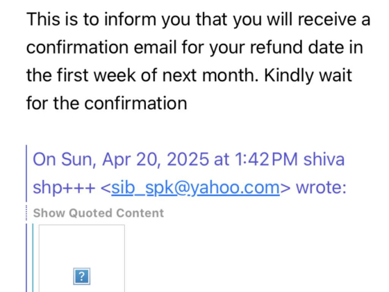Screen dimensions: 389x292
Task: Click the blue question mark missing-image icon
Action: (82, 276)
